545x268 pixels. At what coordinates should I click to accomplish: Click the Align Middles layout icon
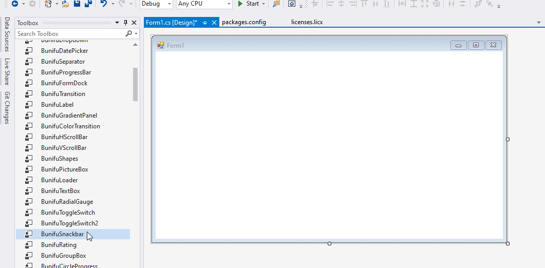(375, 4)
